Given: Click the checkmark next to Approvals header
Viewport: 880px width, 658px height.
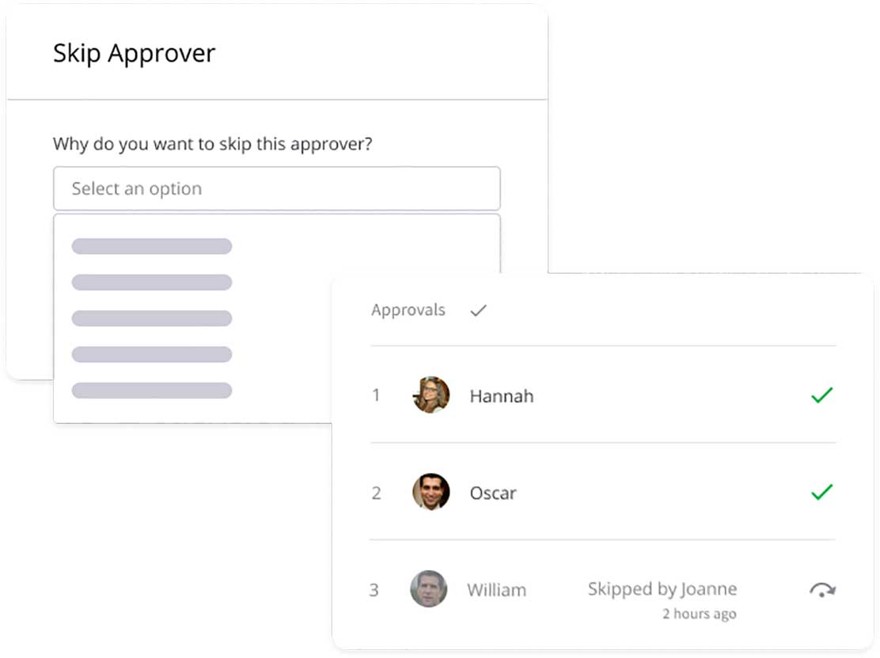Looking at the screenshot, I should (478, 311).
